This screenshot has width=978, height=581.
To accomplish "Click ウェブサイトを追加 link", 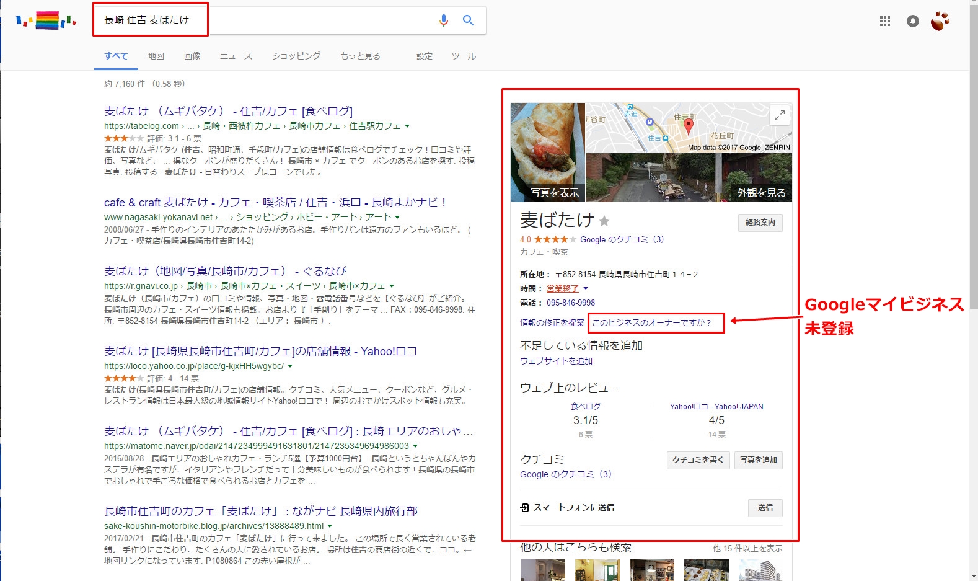I will click(556, 361).
